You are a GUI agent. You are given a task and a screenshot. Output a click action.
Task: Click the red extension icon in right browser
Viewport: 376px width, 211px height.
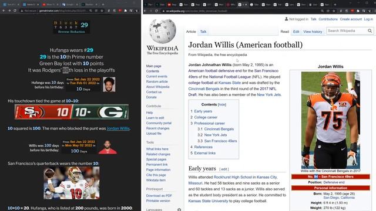[352, 11]
